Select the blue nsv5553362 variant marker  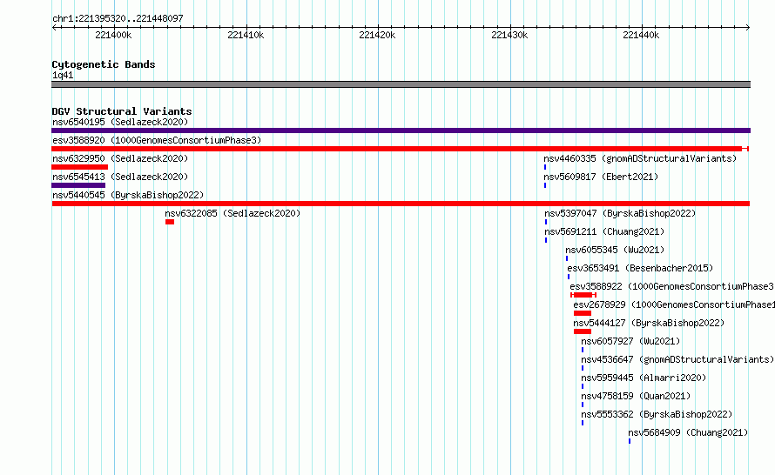(583, 423)
